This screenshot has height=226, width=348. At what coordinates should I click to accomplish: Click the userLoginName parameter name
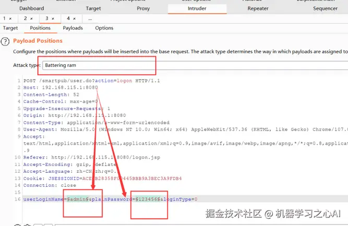[43, 199]
